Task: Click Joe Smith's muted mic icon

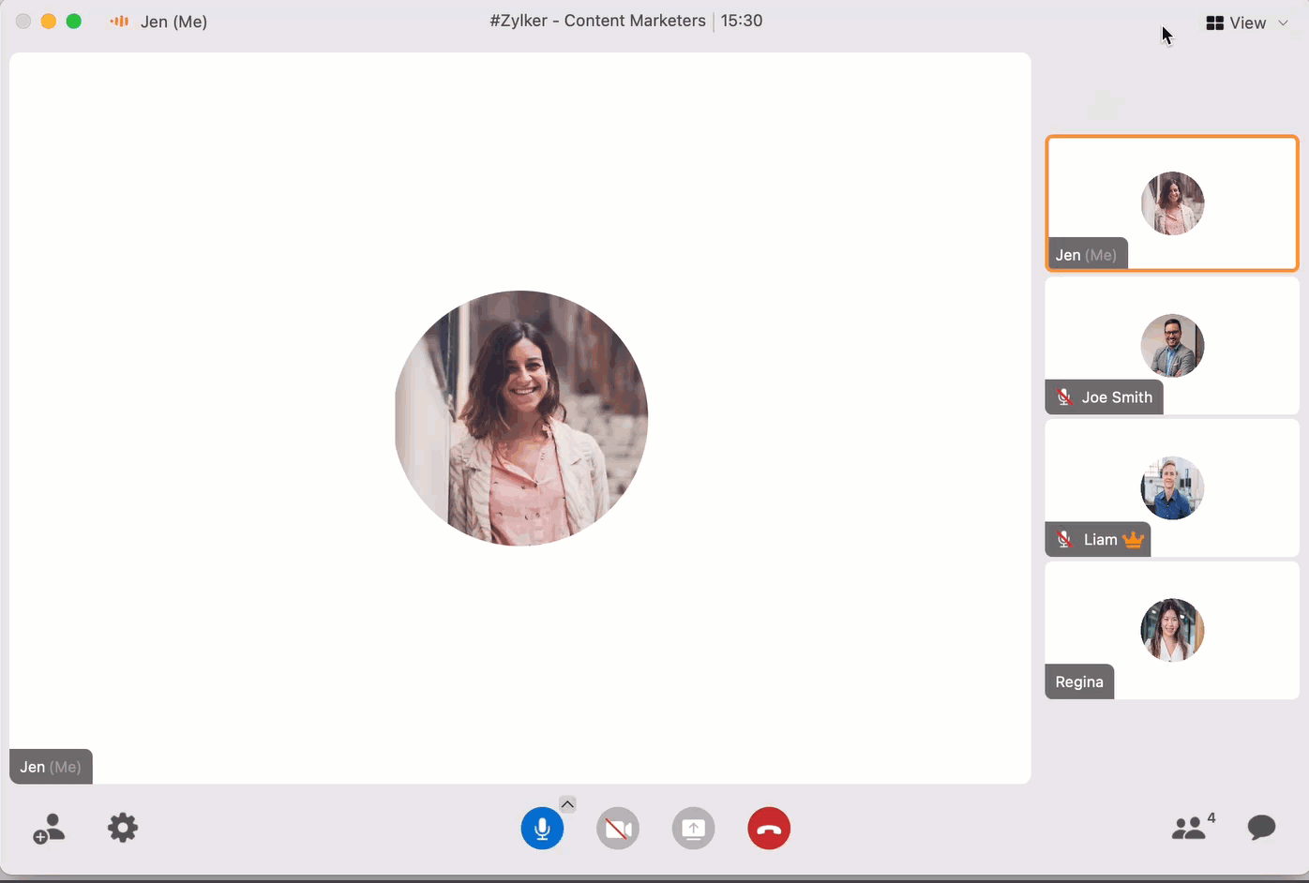Action: 1064,397
